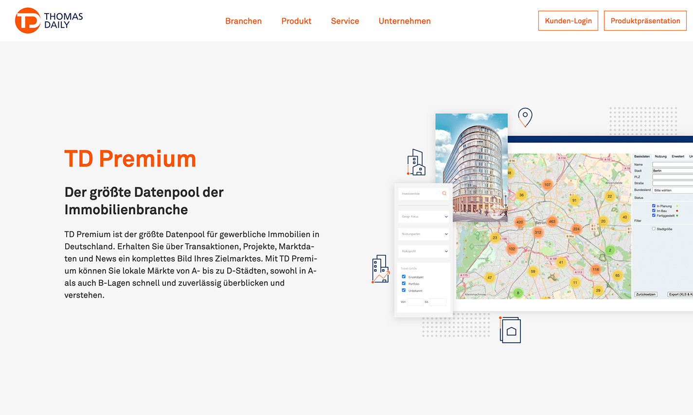Select map cluster marker 312
This screenshot has width=693, height=415.
[x=538, y=232]
